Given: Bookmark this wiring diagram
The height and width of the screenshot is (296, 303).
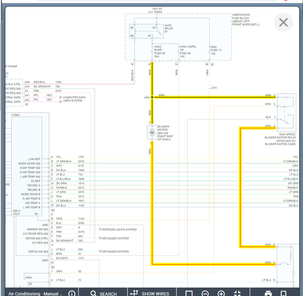Looking at the screenshot, I should (x=283, y=293).
